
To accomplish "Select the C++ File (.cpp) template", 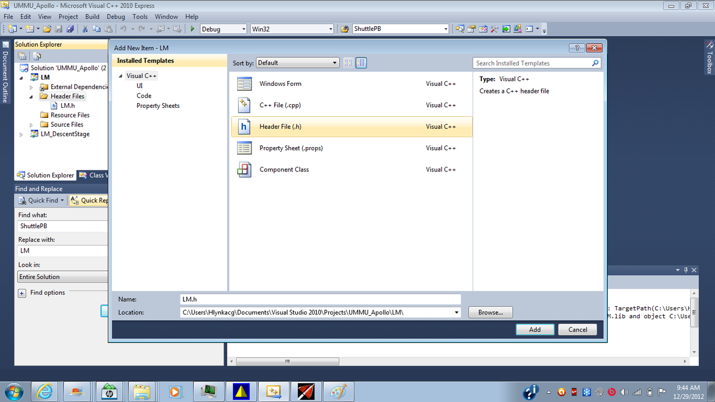I will [x=351, y=105].
